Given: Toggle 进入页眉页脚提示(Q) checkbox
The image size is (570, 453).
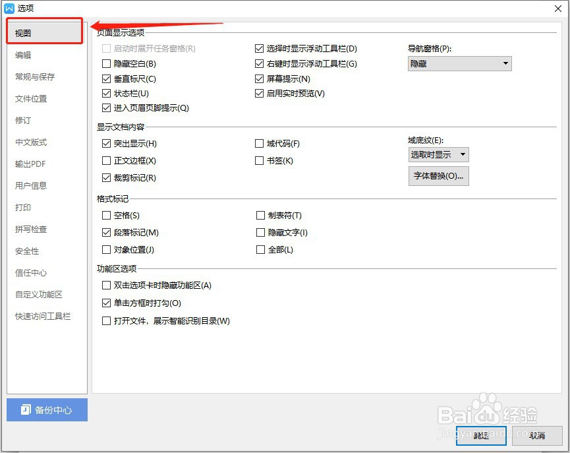Looking at the screenshot, I should (106, 107).
